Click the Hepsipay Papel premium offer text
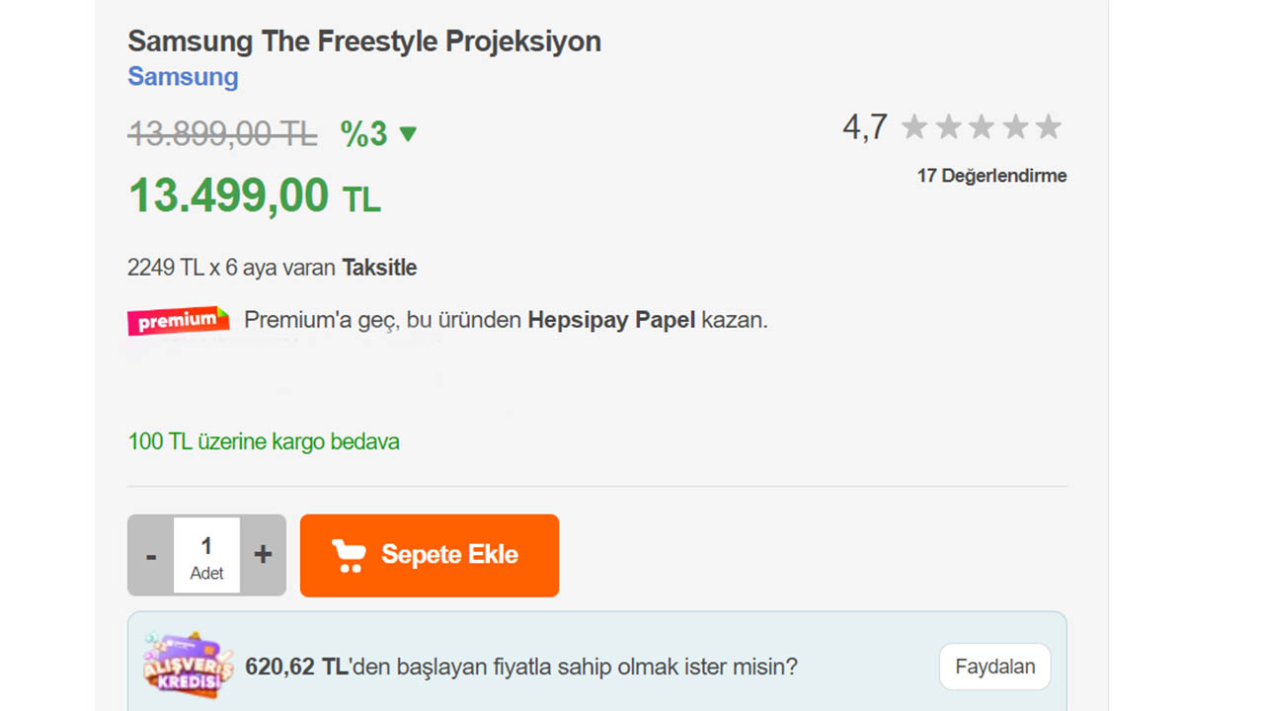The width and height of the screenshot is (1264, 711). [x=611, y=320]
